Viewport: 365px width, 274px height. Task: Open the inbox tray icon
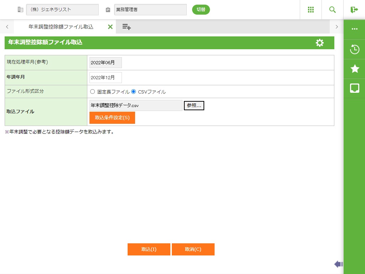point(355,88)
